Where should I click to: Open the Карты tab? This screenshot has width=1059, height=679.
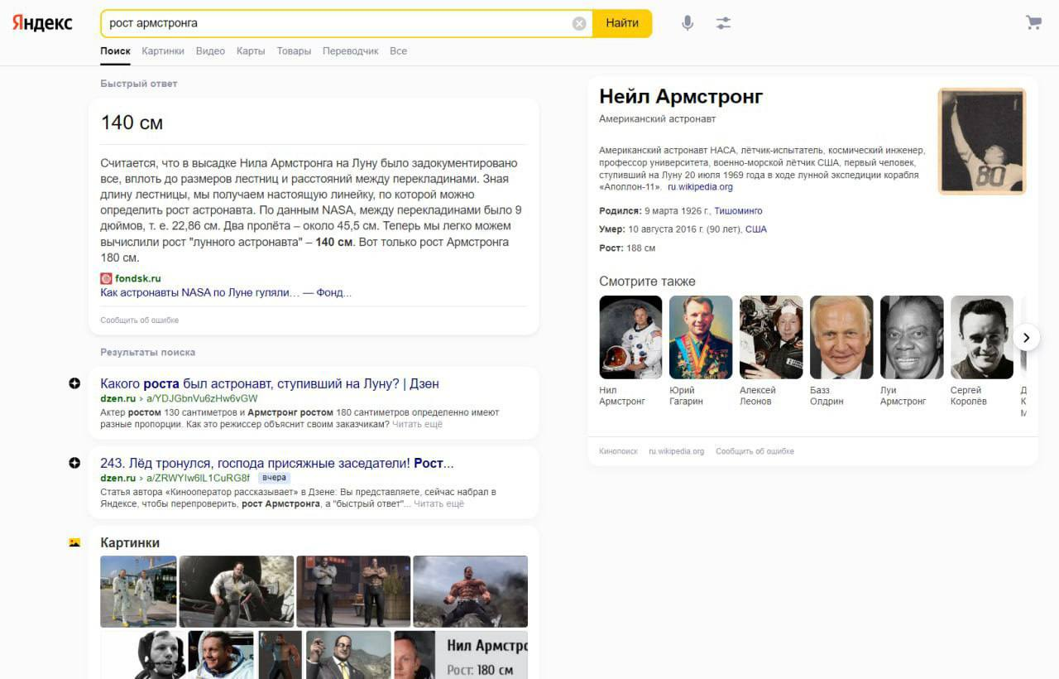pos(251,51)
